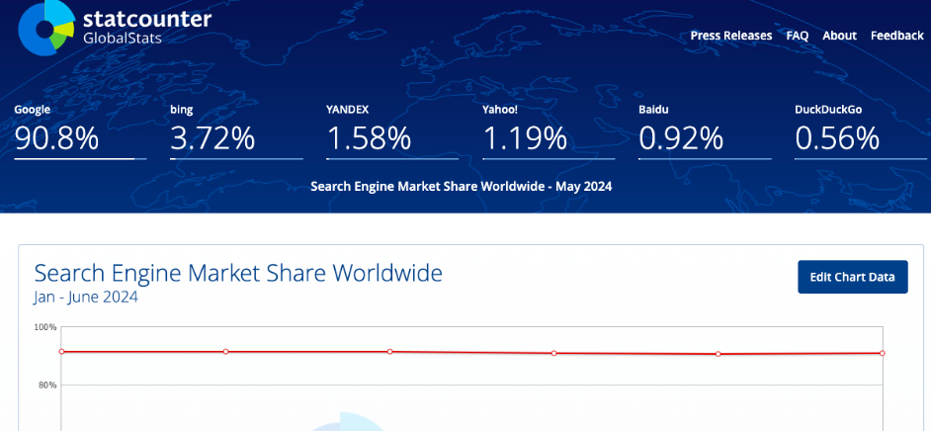Select the DuckDuckGo 0.56% stat
This screenshot has height=431, width=931.
click(837, 138)
